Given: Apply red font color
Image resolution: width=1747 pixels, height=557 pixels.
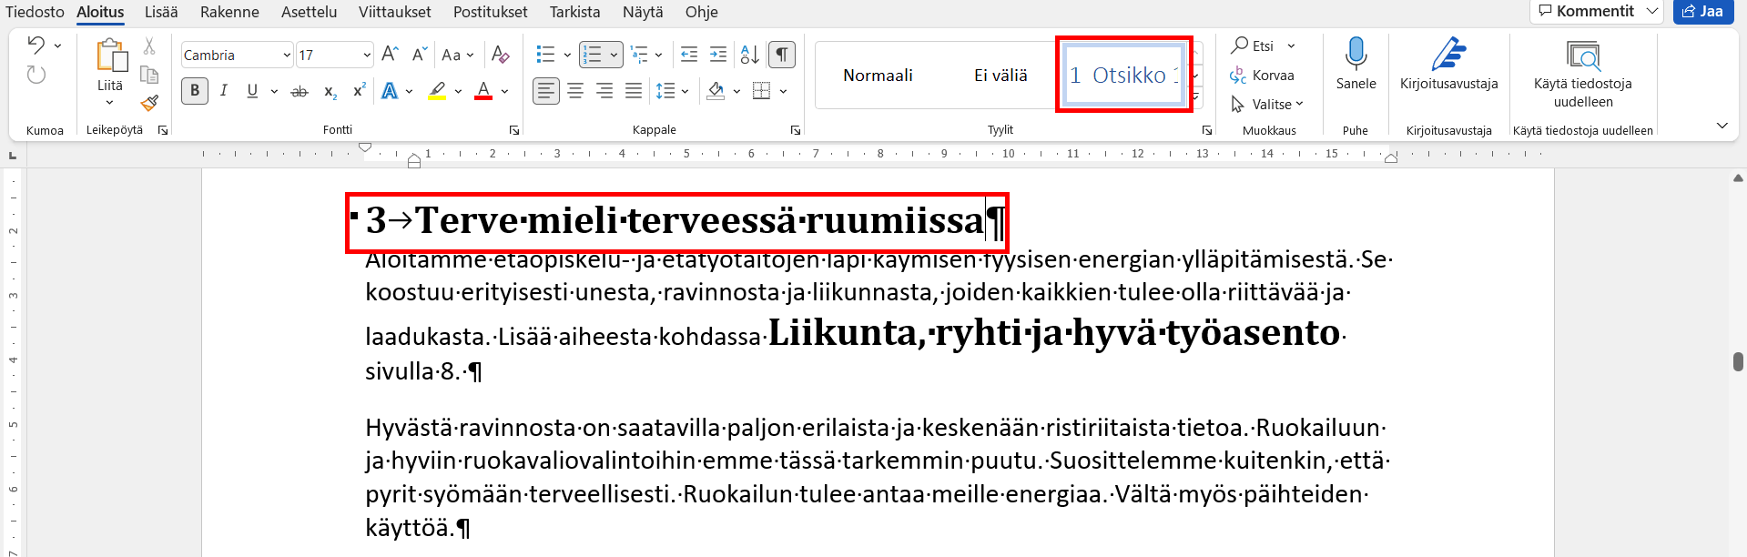Looking at the screenshot, I should pos(483,91).
